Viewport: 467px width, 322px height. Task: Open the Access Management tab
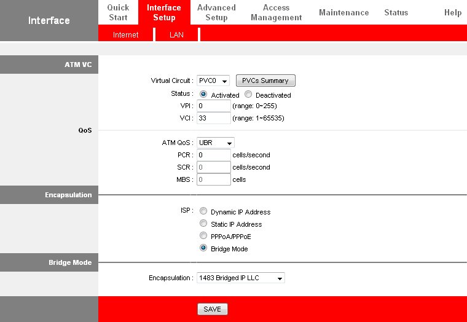coord(276,12)
